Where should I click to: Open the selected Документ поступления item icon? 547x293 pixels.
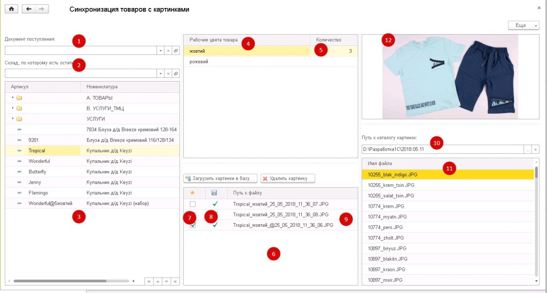coord(176,51)
